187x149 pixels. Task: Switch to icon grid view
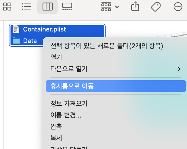(x=7, y=7)
